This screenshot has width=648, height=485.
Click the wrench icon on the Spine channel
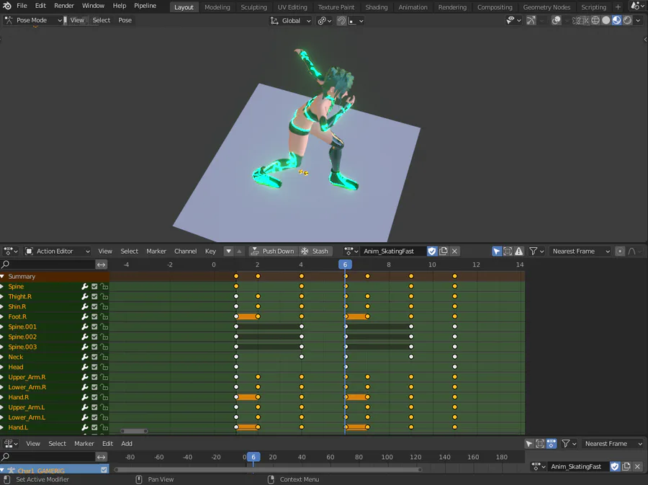pos(85,287)
